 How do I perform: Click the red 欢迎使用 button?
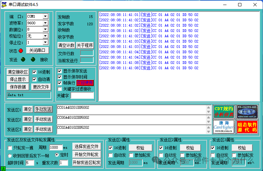coord(85,83)
